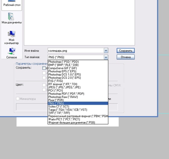Click the Отмена button

click(126, 57)
